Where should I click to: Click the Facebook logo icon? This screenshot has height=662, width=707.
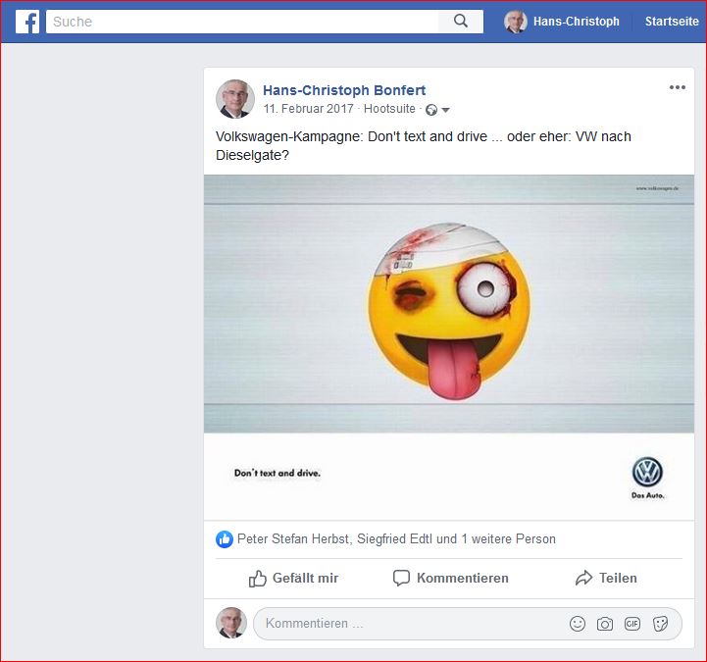click(26, 22)
